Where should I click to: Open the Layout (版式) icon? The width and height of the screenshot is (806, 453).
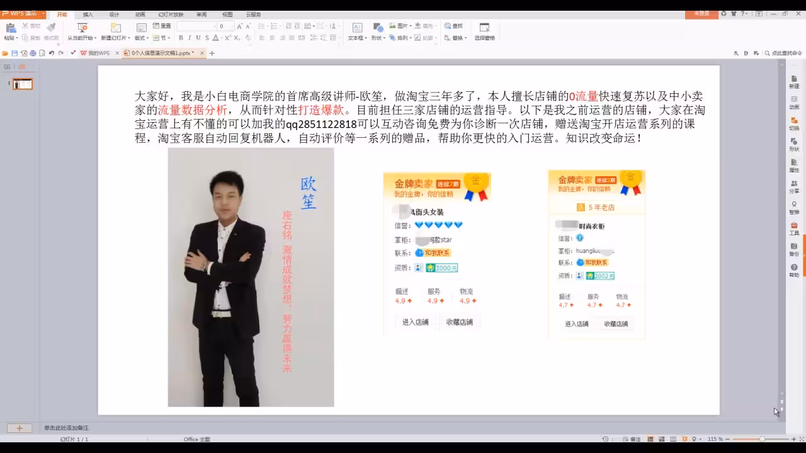(x=141, y=28)
